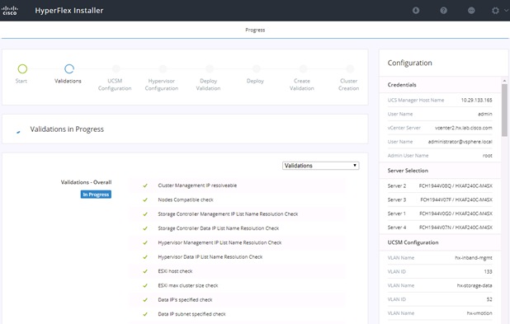Click 'ESXi max cluster size check' text
The width and height of the screenshot is (510, 324).
187,285
